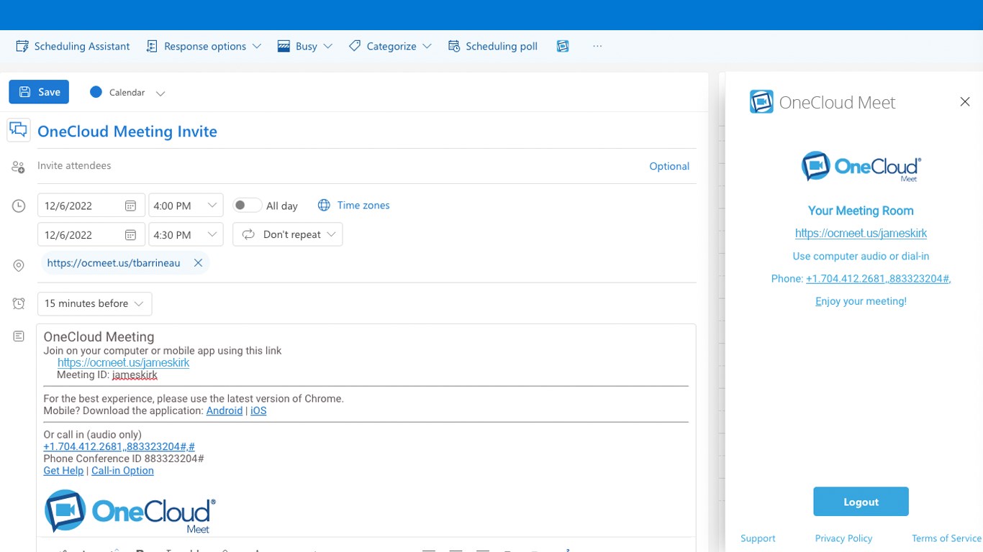Click the Phone number link in side panel
The height and width of the screenshot is (552, 983).
(x=879, y=279)
